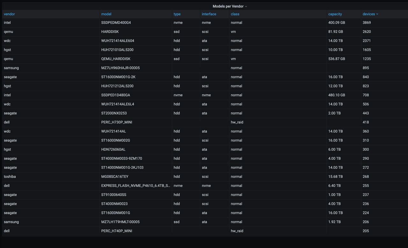Select vm class in HARDDISK row
This screenshot has width=408, height=248.
(233, 32)
